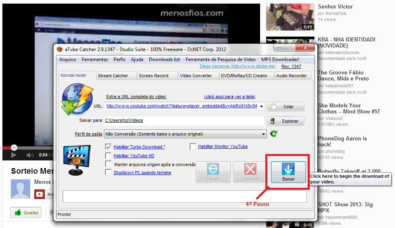Check Manter arquivos origem após a conversão
This screenshot has height=228, width=395.
point(108,164)
